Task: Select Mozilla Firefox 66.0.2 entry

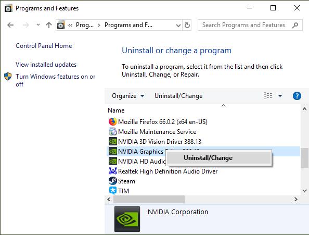Action: coord(163,122)
